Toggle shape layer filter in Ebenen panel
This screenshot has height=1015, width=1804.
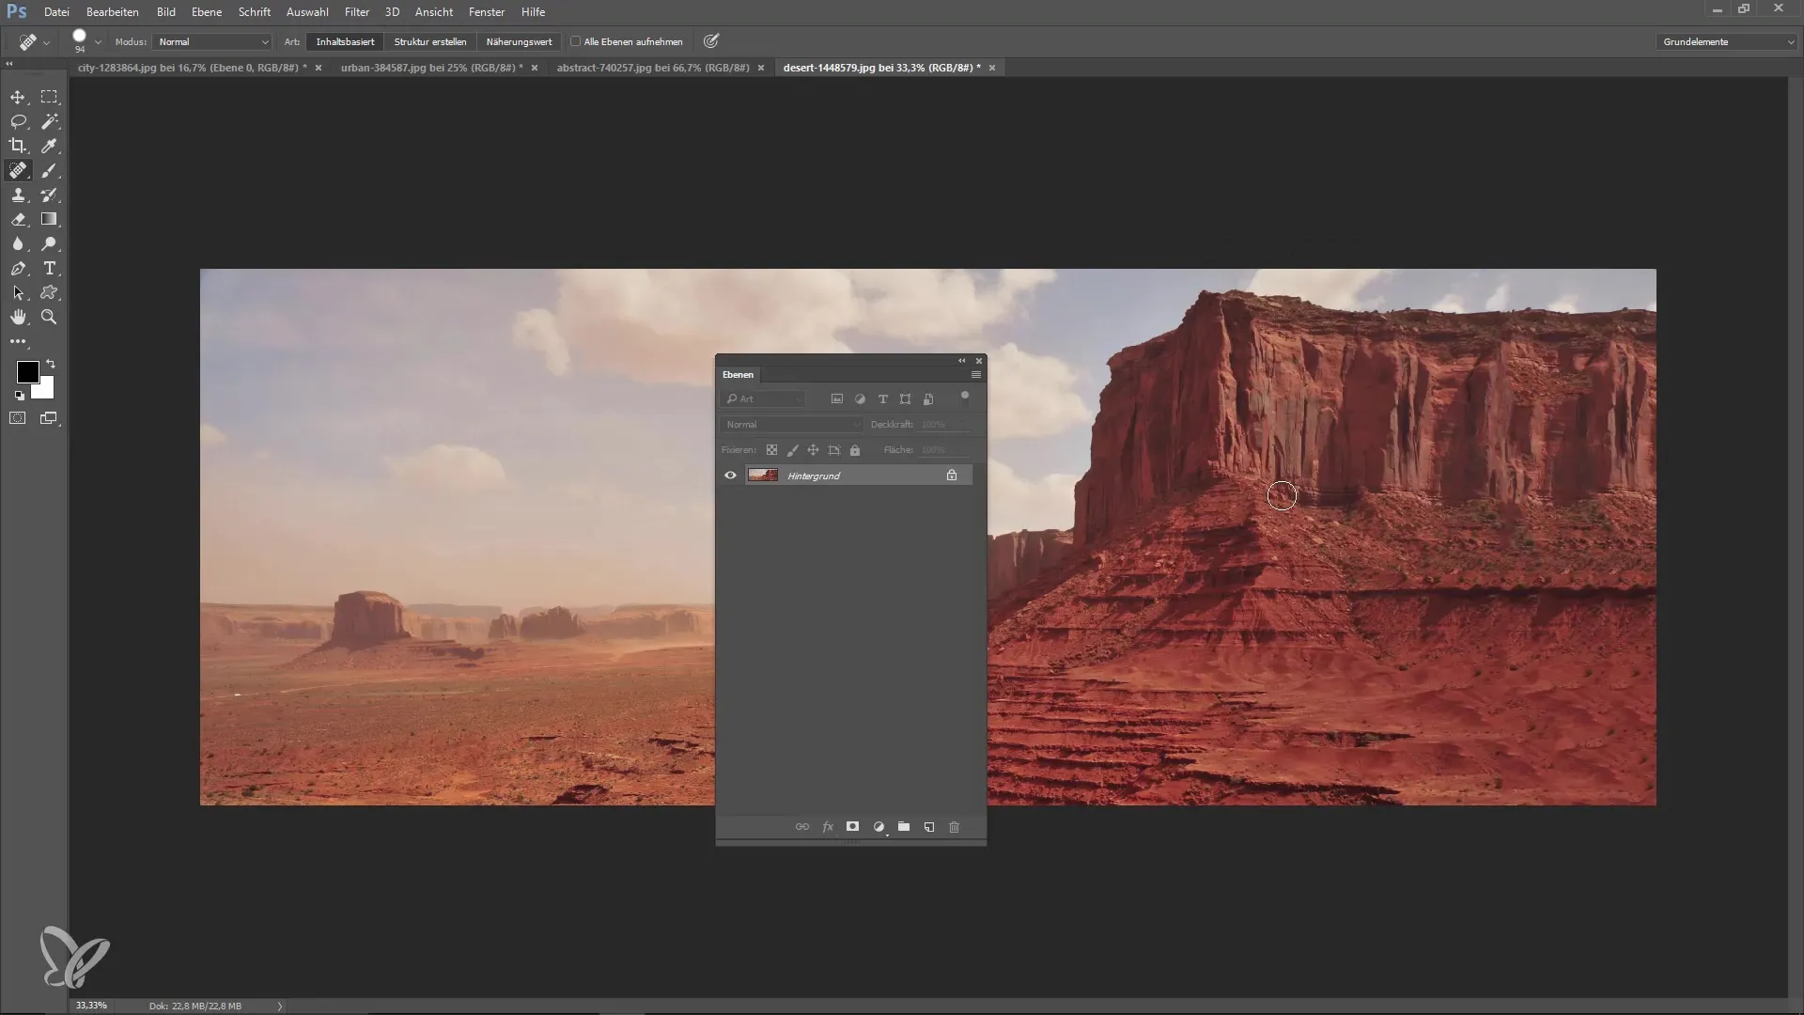click(905, 399)
